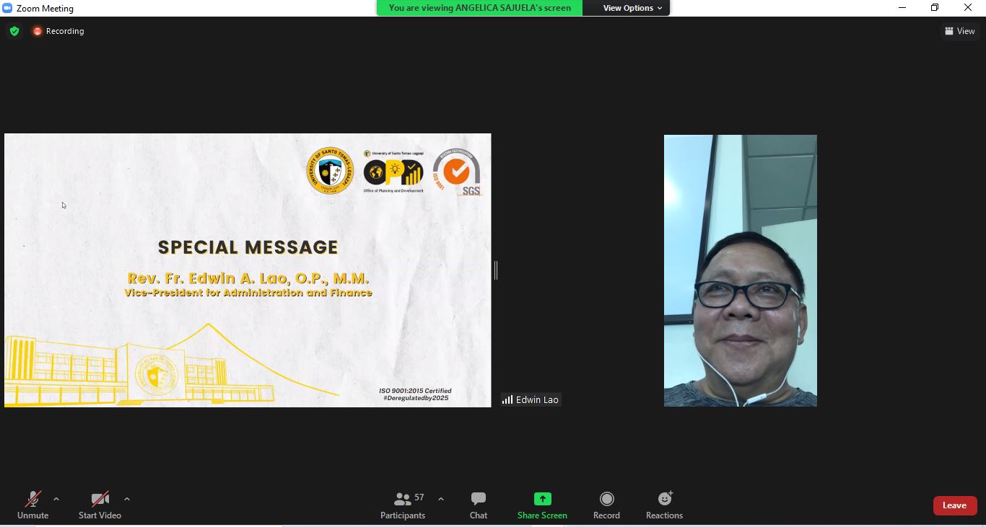Open the Chat panel
This screenshot has height=527, width=986.
[478, 505]
